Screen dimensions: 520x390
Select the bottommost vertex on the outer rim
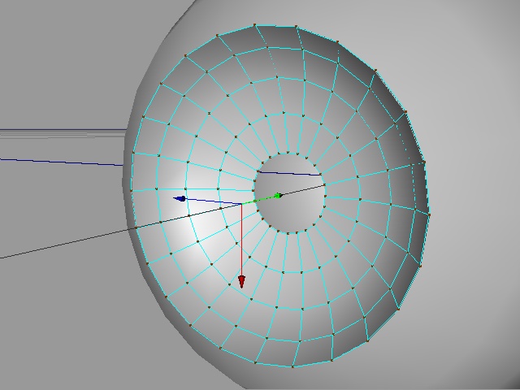point(290,367)
